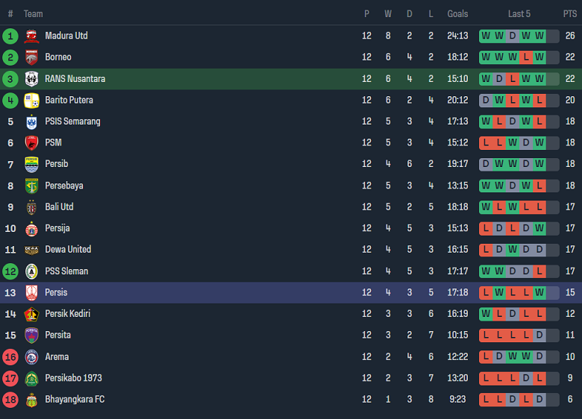Click the Last 5 column header
The width and height of the screenshot is (582, 419).
(519, 13)
